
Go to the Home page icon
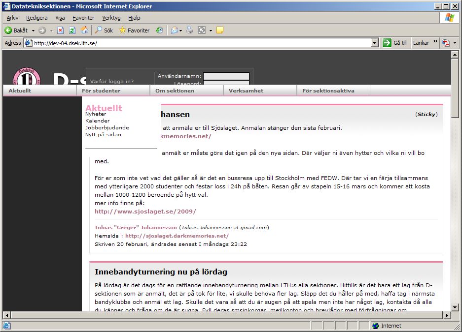tap(85, 30)
